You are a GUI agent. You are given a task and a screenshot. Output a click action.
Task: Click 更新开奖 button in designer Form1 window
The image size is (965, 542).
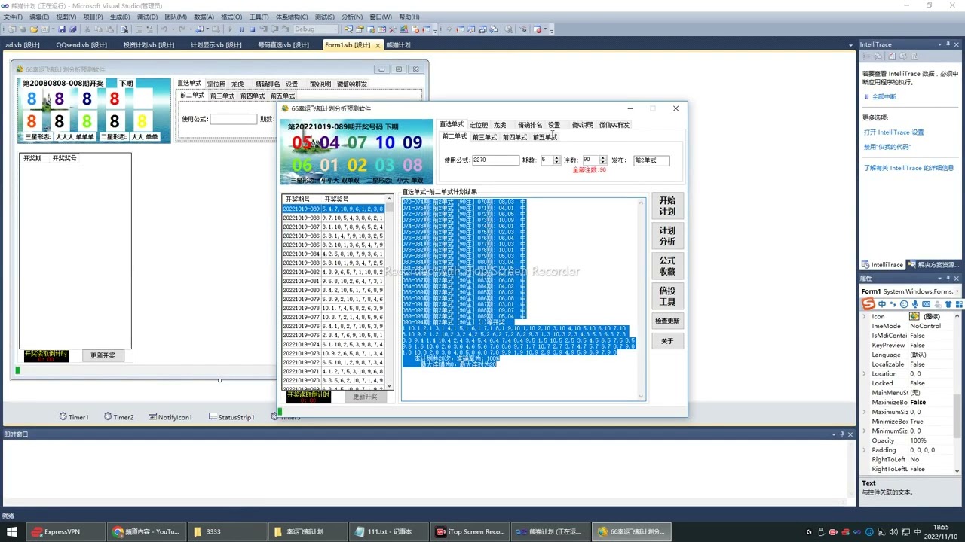coord(103,355)
